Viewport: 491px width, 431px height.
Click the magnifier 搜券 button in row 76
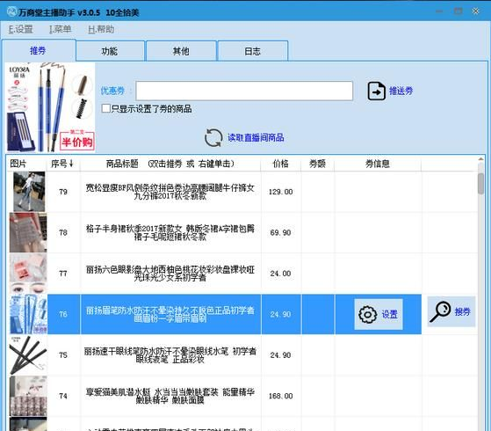click(x=451, y=311)
